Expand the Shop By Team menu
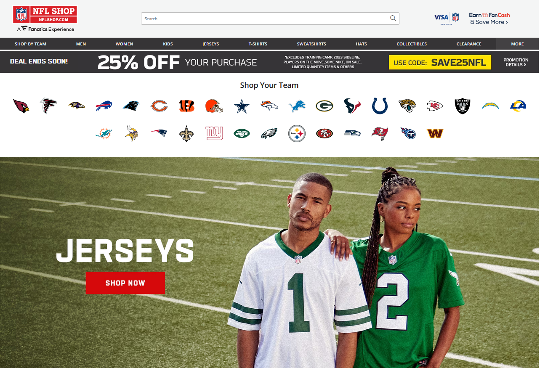540x368 pixels. (x=31, y=44)
